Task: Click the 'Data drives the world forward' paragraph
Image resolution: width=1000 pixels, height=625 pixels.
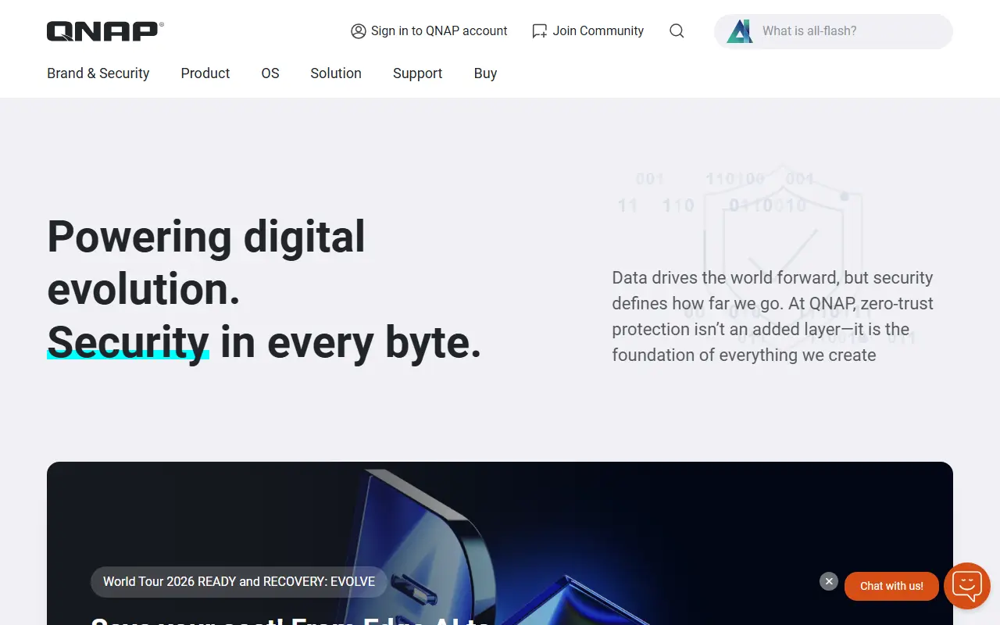Action: click(773, 316)
